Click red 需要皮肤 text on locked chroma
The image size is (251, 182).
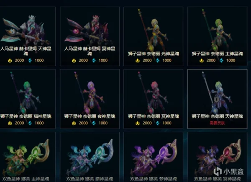(x=217, y=123)
